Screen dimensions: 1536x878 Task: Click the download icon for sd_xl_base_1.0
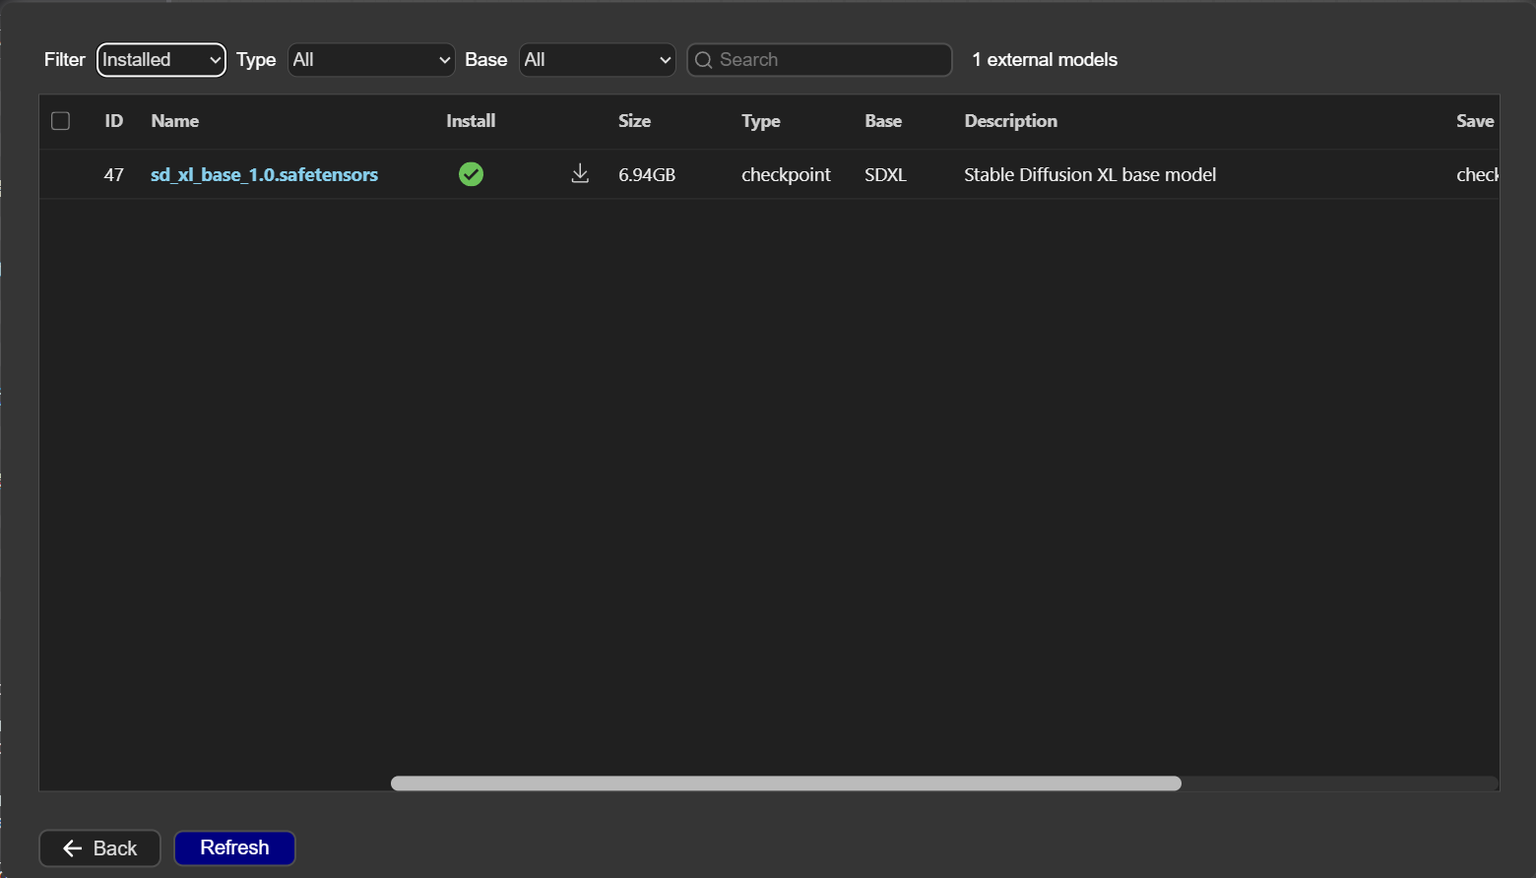pyautogui.click(x=580, y=174)
